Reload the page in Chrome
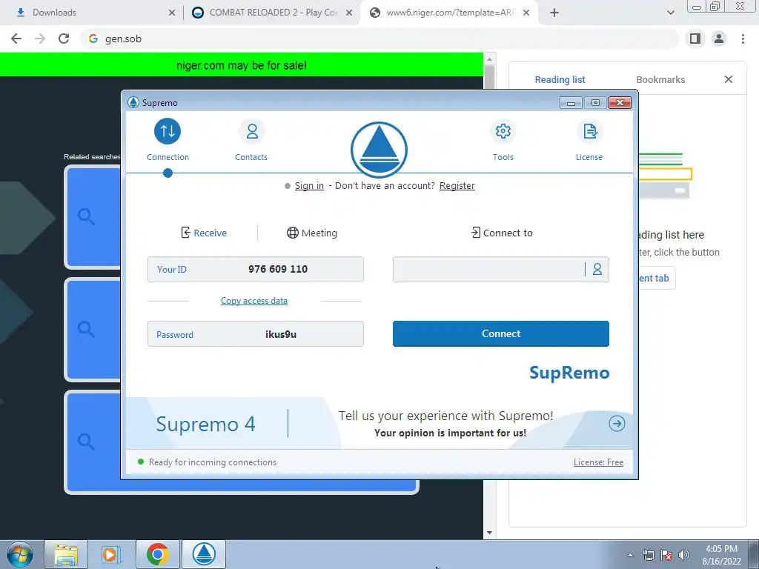This screenshot has height=569, width=759. click(64, 39)
